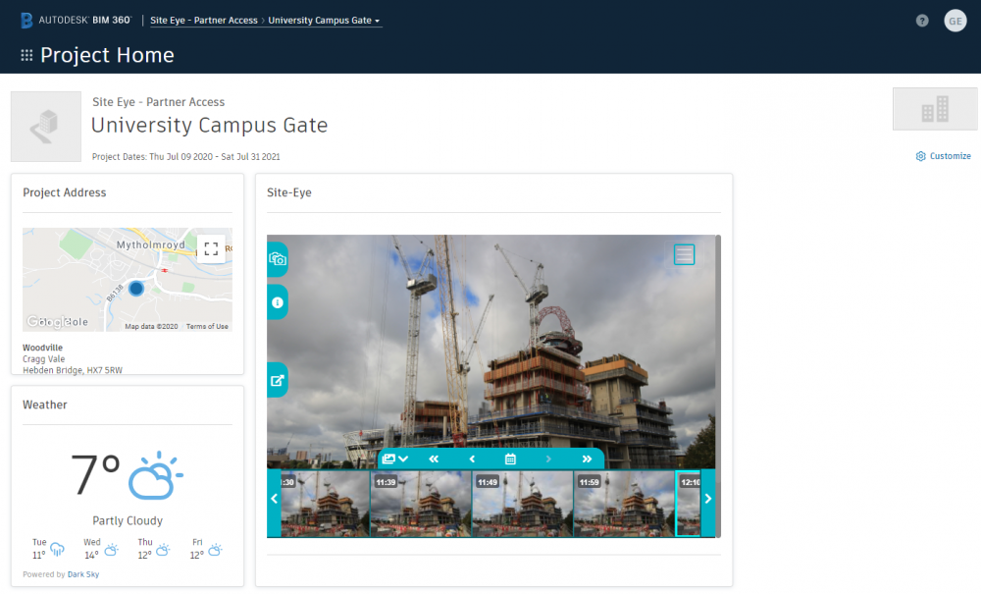Open the hamburger menu on the camera image
The image size is (981, 594).
684,254
